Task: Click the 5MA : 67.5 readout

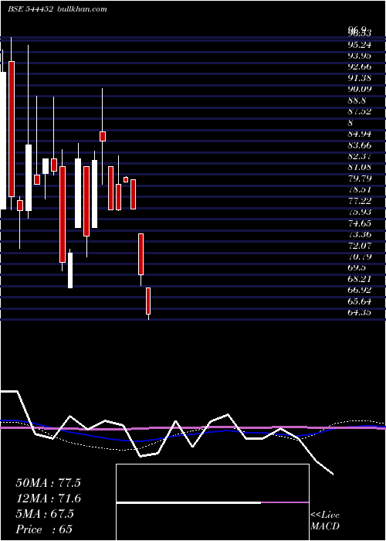Action: [x=45, y=514]
